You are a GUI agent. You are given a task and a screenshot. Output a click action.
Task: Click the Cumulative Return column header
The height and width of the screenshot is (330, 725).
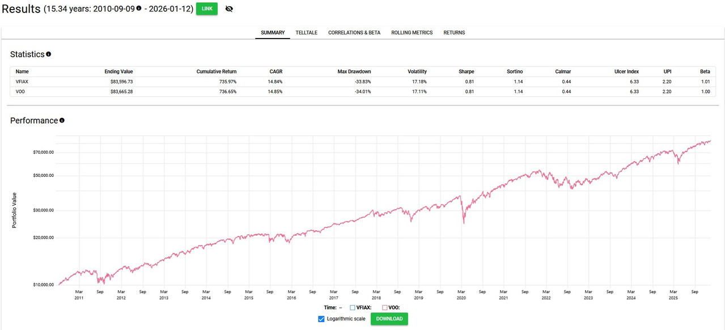click(x=217, y=72)
